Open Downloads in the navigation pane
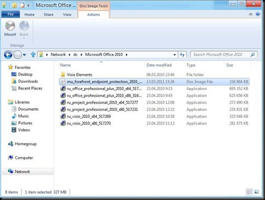Image resolution: width=265 pixels, height=200 pixels. (28, 81)
